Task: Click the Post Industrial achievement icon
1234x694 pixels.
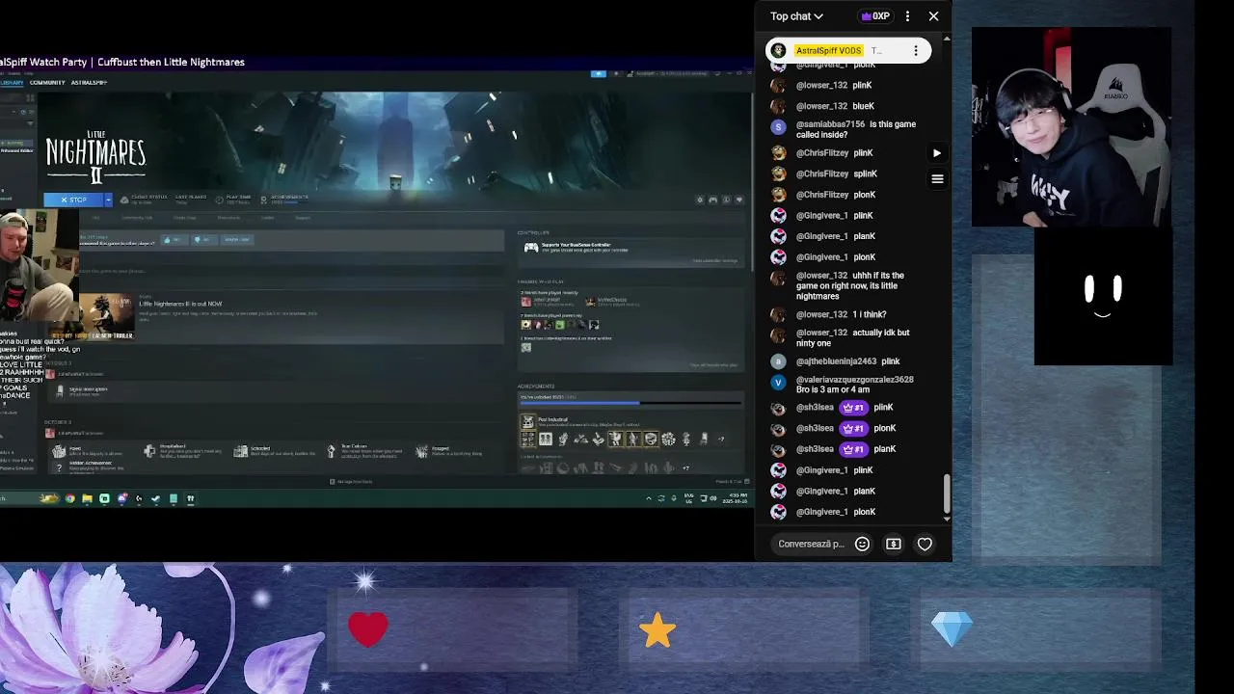Action: pyautogui.click(x=527, y=421)
